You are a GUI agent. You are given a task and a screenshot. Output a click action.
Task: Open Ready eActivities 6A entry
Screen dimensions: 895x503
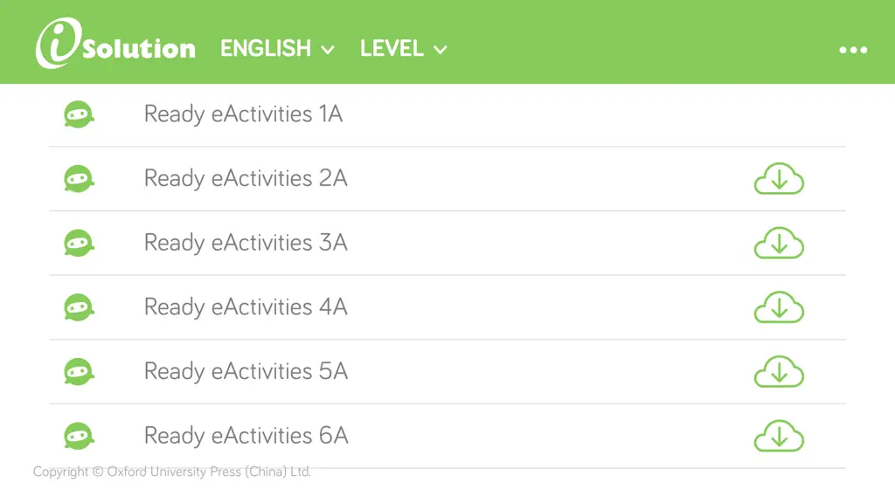point(246,437)
